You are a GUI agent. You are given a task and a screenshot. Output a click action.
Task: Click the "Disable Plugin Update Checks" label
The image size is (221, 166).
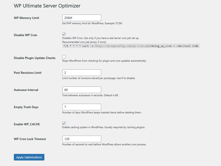click(35, 58)
